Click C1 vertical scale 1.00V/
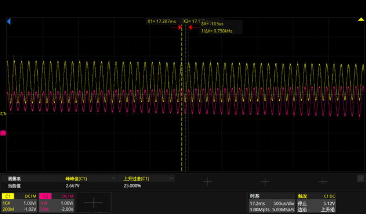 pyautogui.click(x=30, y=203)
